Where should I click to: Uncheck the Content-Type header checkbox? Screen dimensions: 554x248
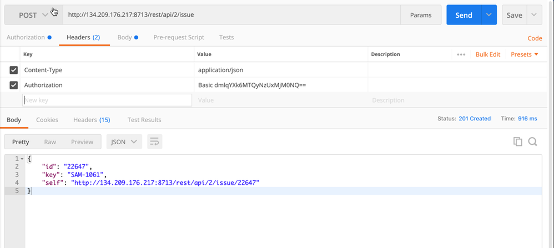pyautogui.click(x=14, y=70)
